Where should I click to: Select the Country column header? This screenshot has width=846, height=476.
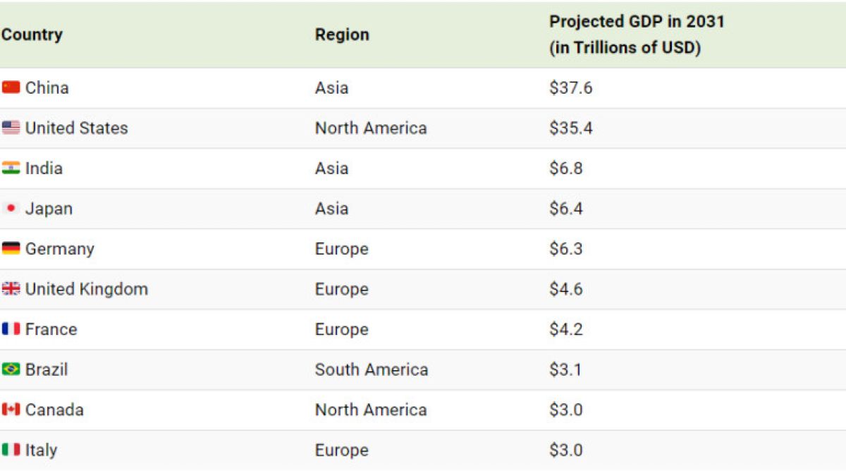[x=32, y=35]
